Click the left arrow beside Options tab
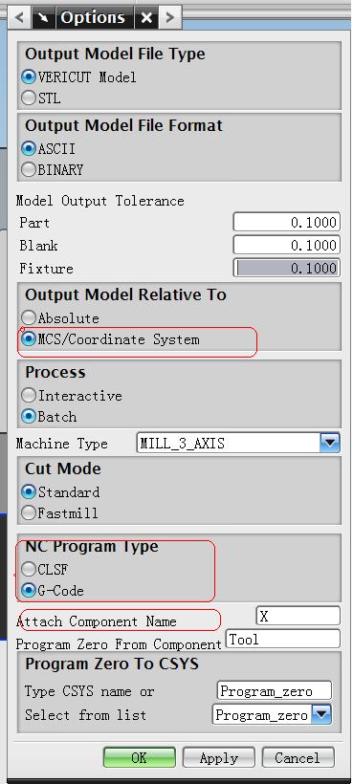 point(20,18)
